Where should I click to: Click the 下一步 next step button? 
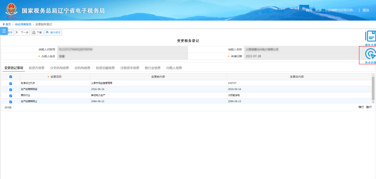(22, 32)
